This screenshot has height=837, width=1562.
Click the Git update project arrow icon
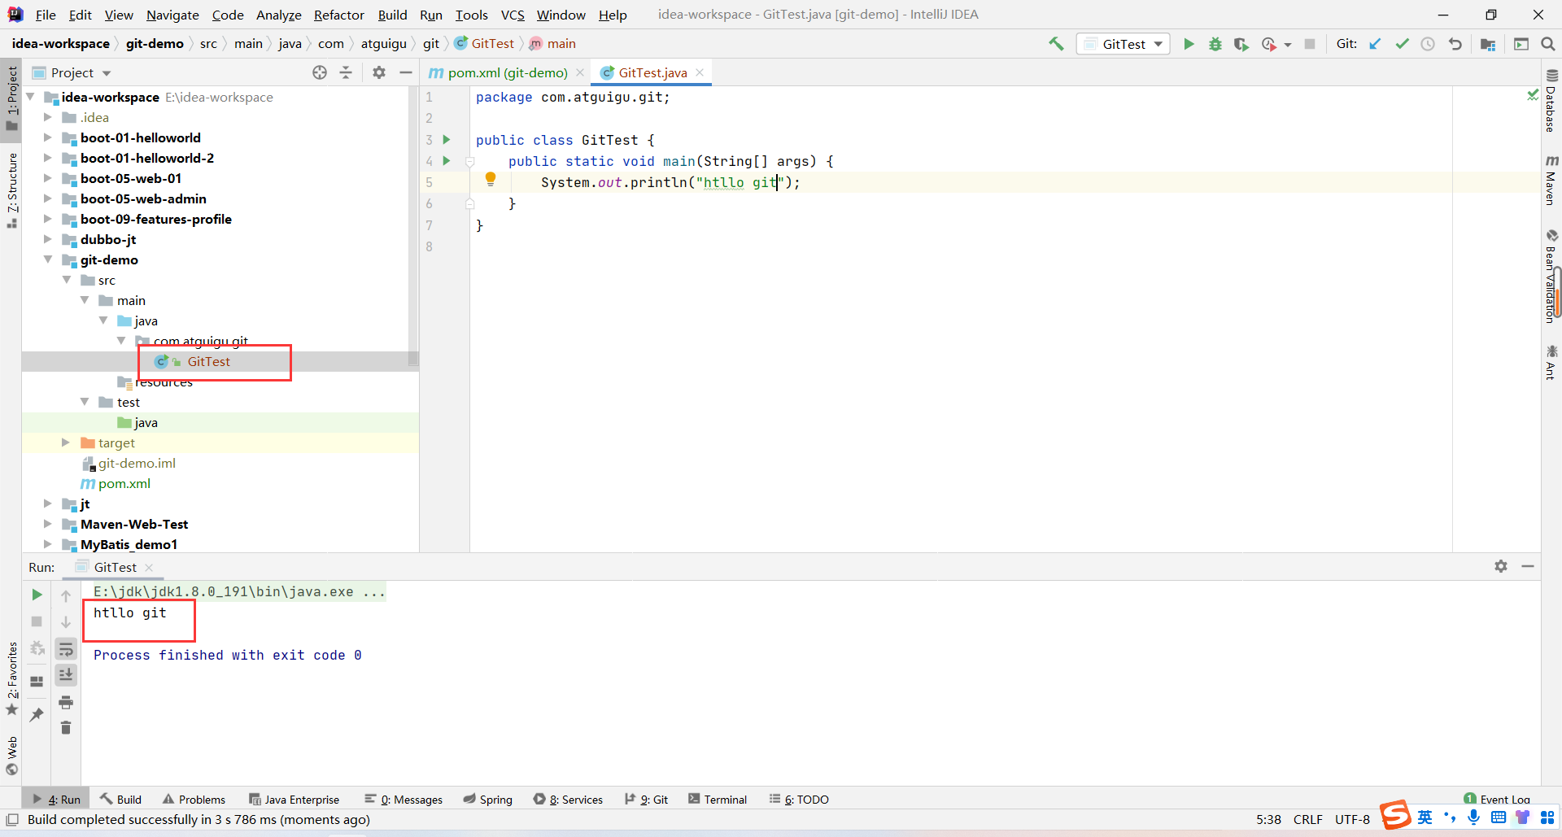pyautogui.click(x=1375, y=44)
